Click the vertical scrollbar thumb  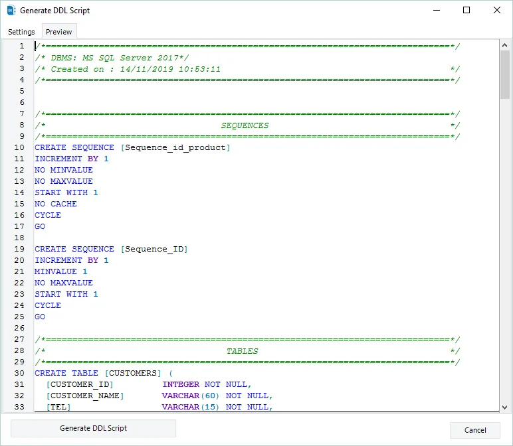pyautogui.click(x=504, y=74)
